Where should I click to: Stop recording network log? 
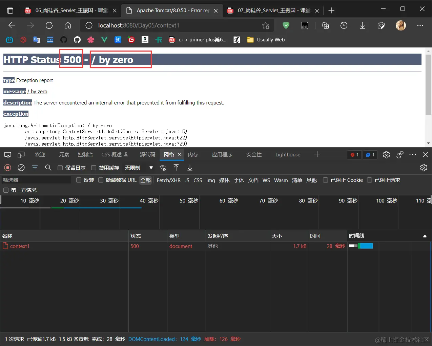click(8, 168)
